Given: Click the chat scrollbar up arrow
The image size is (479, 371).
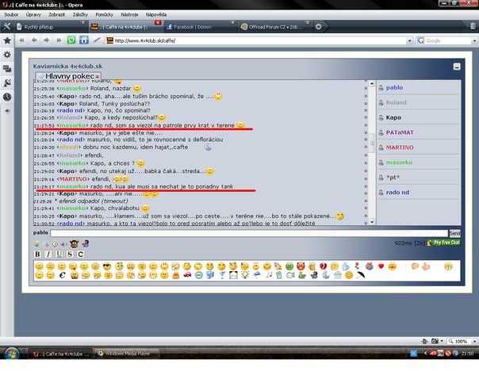Looking at the screenshot, I should click(372, 83).
